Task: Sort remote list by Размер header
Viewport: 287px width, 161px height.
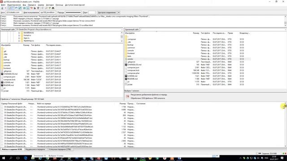Action: click(x=196, y=33)
